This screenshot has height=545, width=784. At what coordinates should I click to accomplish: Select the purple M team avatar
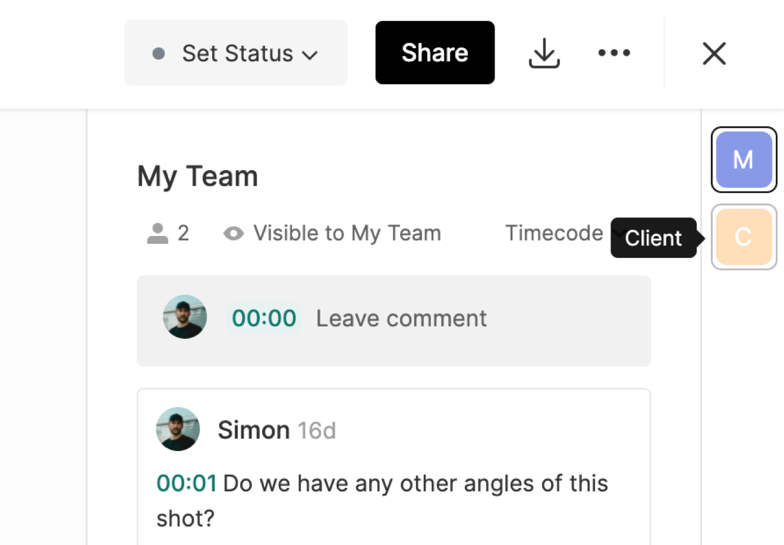tap(744, 160)
